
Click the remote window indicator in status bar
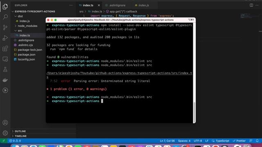coord(4,141)
